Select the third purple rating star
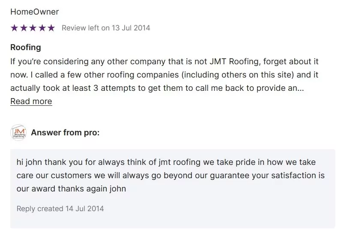Image resolution: width=344 pixels, height=236 pixels. pos(33,28)
